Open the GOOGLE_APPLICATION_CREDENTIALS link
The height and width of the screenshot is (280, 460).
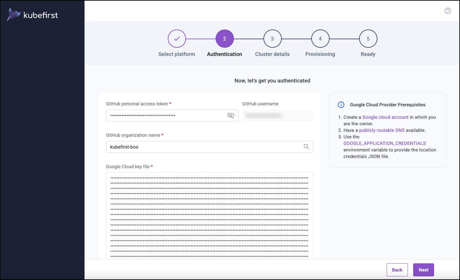pyautogui.click(x=385, y=143)
